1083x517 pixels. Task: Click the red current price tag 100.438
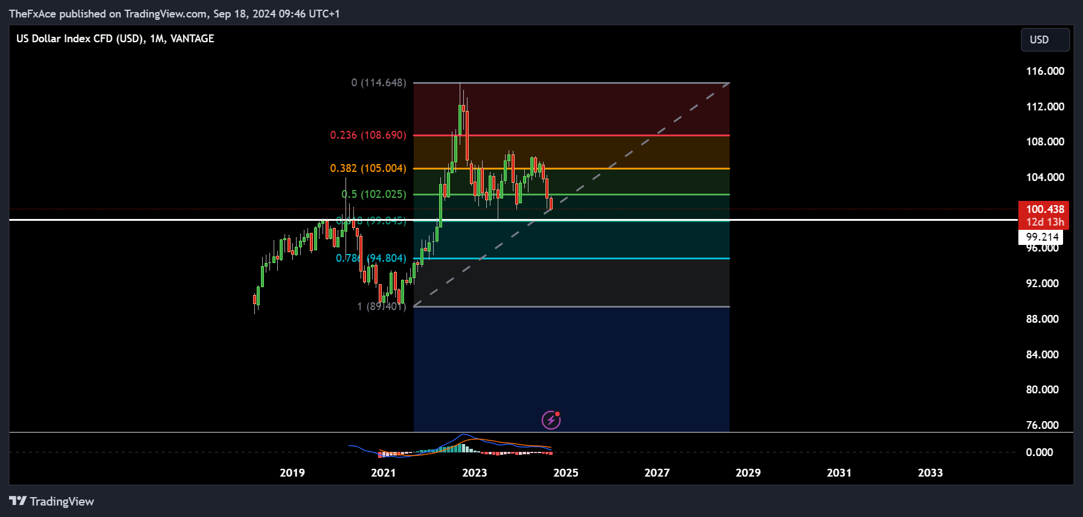click(x=1044, y=215)
